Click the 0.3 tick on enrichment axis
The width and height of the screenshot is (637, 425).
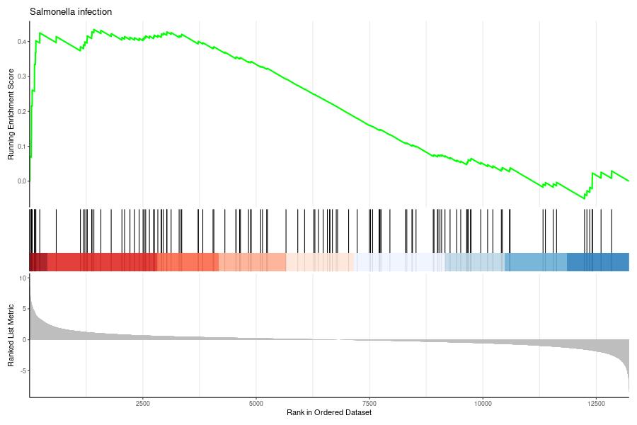[x=22, y=76]
